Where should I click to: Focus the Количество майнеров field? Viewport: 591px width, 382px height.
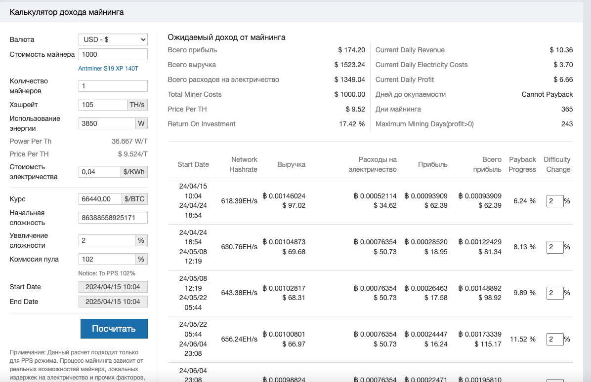(x=113, y=86)
